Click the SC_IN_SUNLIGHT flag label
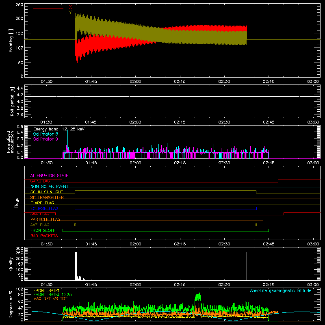Image resolution: width=325 pixels, height=325 pixels. [x=47, y=192]
